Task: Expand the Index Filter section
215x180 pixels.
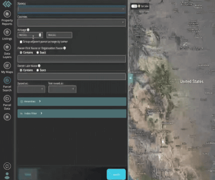Action: tap(72, 113)
